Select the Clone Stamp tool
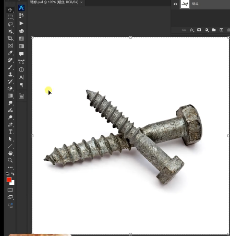The height and width of the screenshot is (236, 230). coord(10,74)
